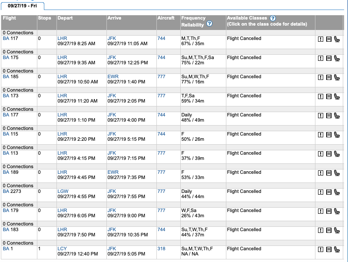Click the help icon next to Frequency Reliability

tap(209, 24)
